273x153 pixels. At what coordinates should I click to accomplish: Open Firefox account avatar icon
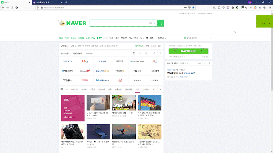coord(224,7)
